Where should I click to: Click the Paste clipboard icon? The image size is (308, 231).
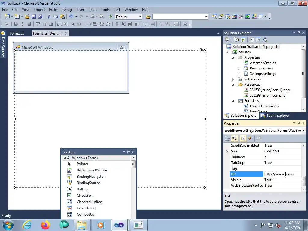62,17
